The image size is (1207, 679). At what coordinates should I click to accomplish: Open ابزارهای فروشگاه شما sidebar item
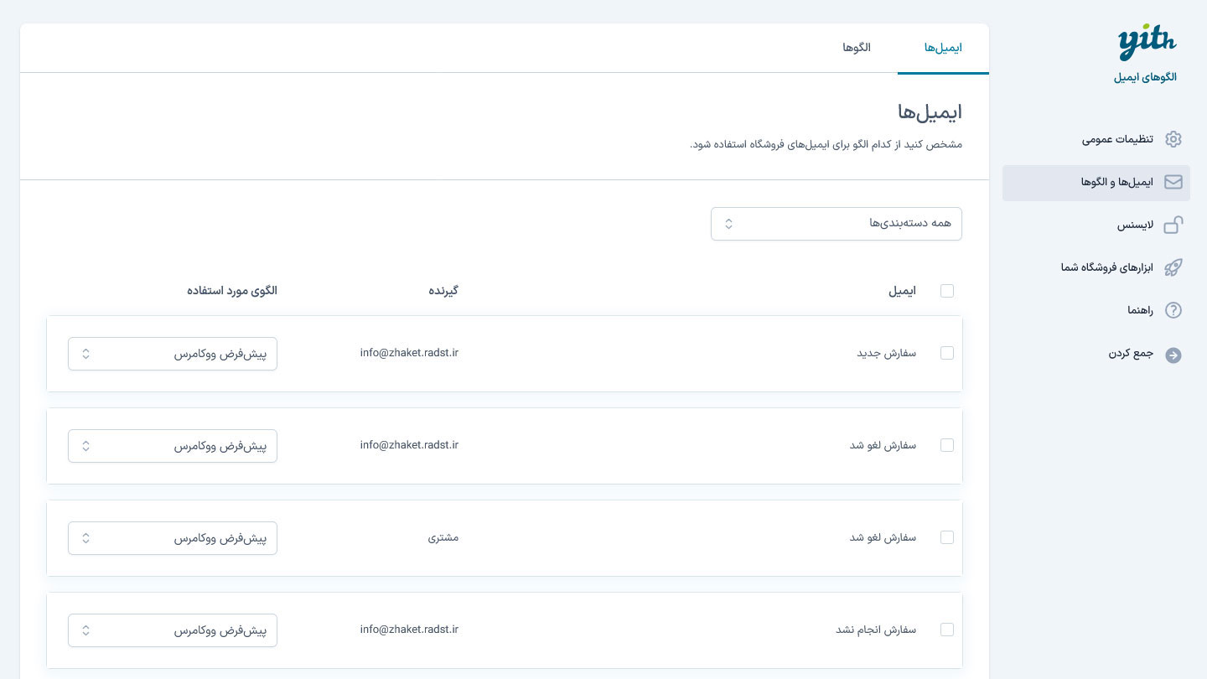1096,267
